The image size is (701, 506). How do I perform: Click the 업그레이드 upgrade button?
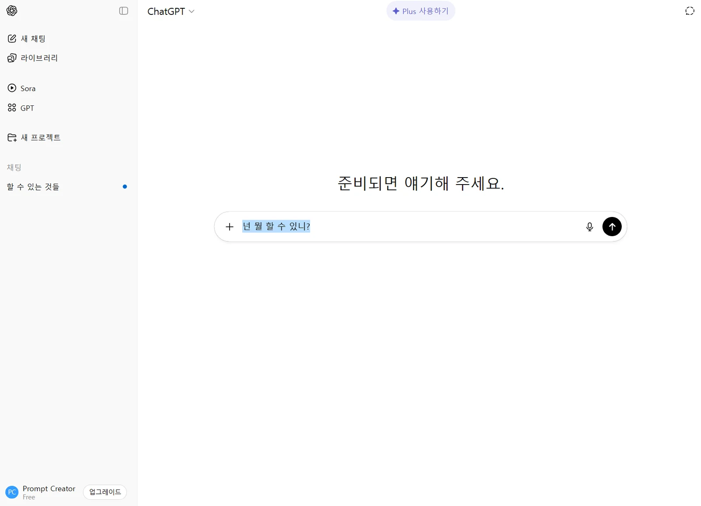pyautogui.click(x=105, y=492)
